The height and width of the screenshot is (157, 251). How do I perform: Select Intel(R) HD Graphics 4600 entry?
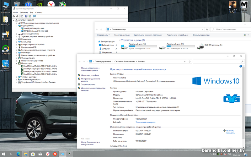point(34,28)
